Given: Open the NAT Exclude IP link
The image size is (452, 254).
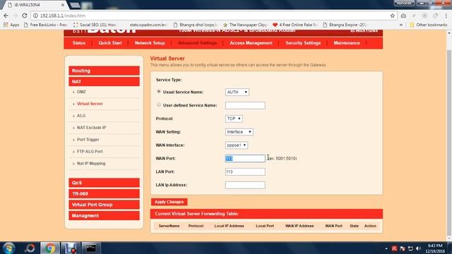Looking at the screenshot, I should [x=91, y=128].
